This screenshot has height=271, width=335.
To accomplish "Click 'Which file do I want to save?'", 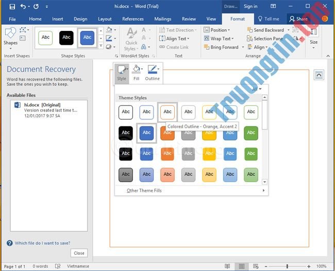I will coord(42,243).
